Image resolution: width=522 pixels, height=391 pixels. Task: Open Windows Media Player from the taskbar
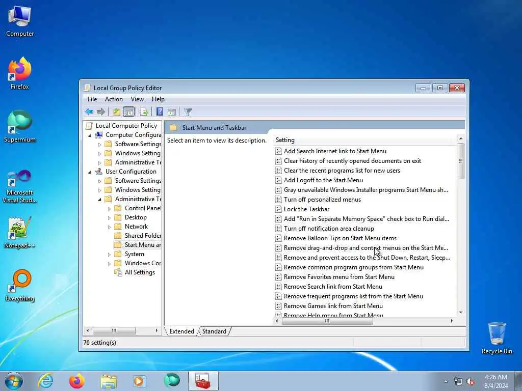click(139, 381)
